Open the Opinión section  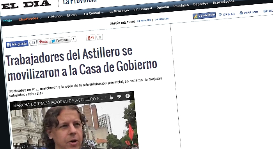pos(163,7)
